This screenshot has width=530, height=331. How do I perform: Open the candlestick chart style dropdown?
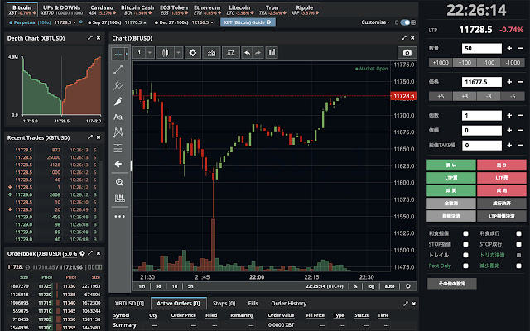(x=171, y=52)
